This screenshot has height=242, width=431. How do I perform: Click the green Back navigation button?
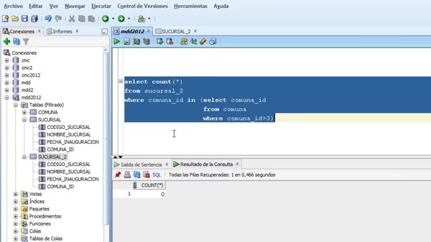pyautogui.click(x=105, y=19)
